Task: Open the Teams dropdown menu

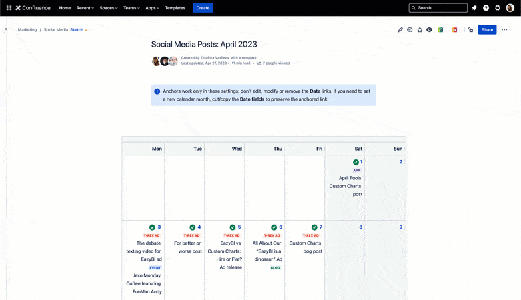Action: tap(131, 7)
